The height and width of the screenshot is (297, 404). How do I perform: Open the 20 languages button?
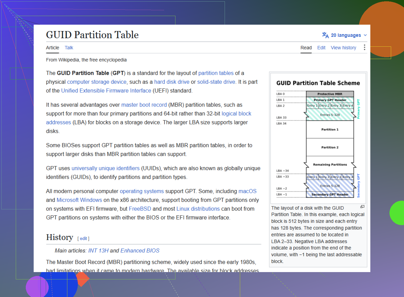coord(345,35)
